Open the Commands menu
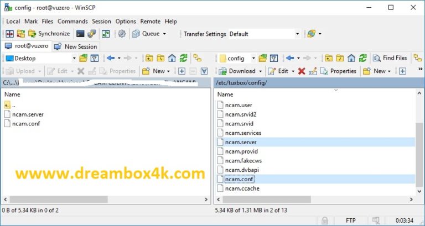The height and width of the screenshot is (226, 425). tap(72, 21)
